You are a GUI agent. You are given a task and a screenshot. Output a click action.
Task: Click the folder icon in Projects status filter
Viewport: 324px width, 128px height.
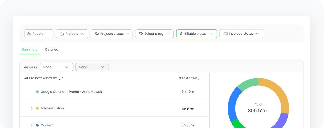pos(97,34)
